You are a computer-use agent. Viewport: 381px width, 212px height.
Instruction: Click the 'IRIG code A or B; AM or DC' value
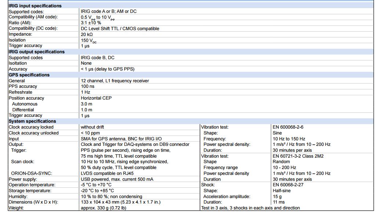pyautogui.click(x=109, y=11)
